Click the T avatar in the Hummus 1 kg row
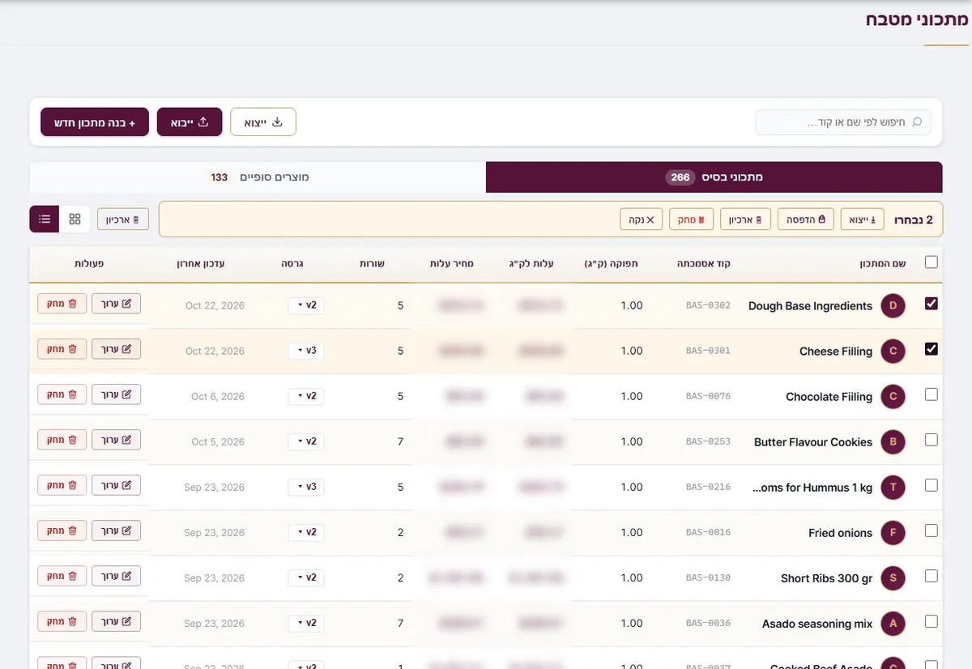The width and height of the screenshot is (972, 669). [893, 488]
